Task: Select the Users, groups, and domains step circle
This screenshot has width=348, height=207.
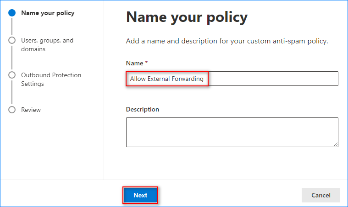Action: point(12,40)
